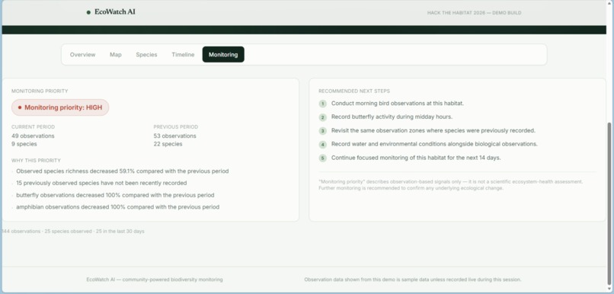Click the 'WHY THIS PRIORITY' heading
The height and width of the screenshot is (294, 614).
36,161
